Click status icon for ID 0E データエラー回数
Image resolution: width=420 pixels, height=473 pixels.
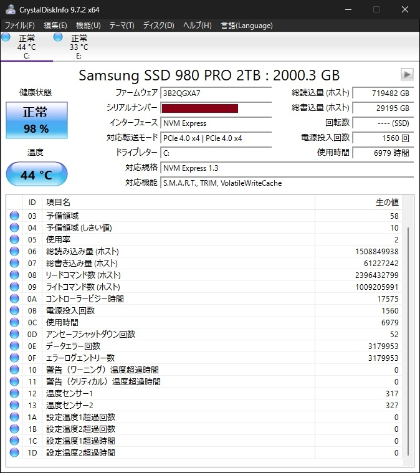pos(14,346)
